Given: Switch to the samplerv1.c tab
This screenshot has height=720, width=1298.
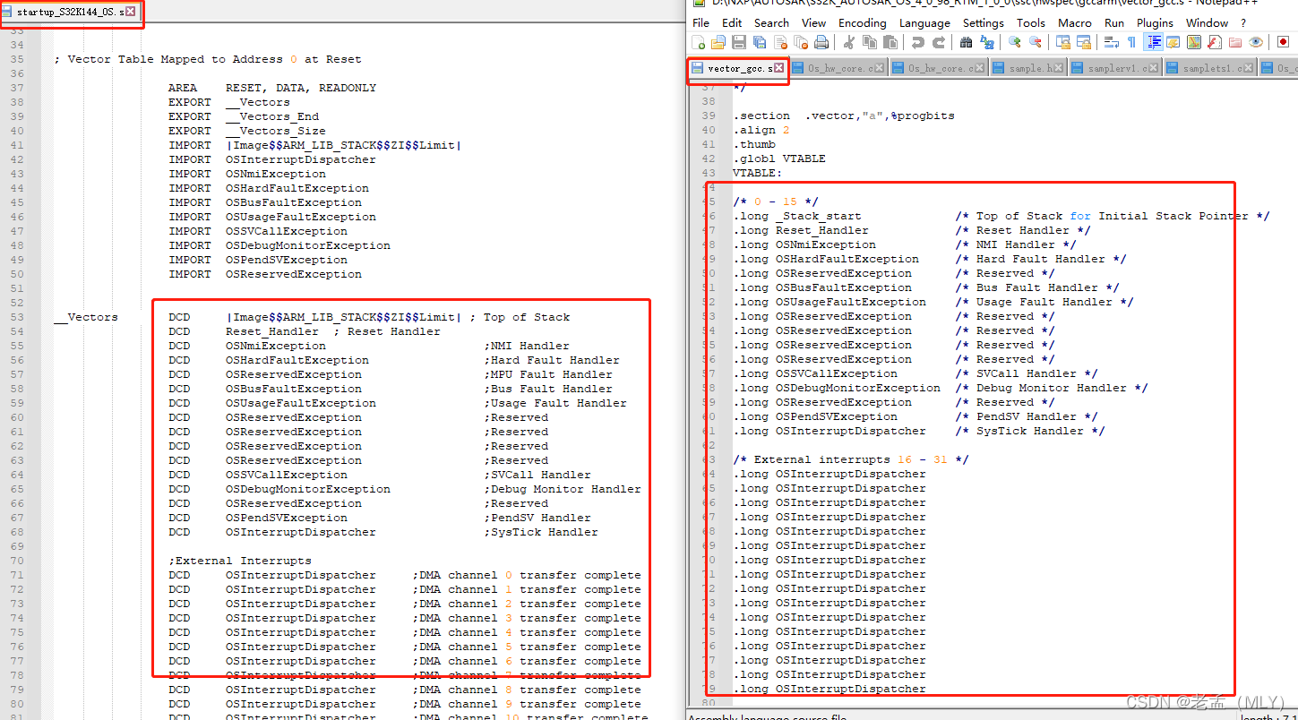Looking at the screenshot, I should pos(1116,68).
